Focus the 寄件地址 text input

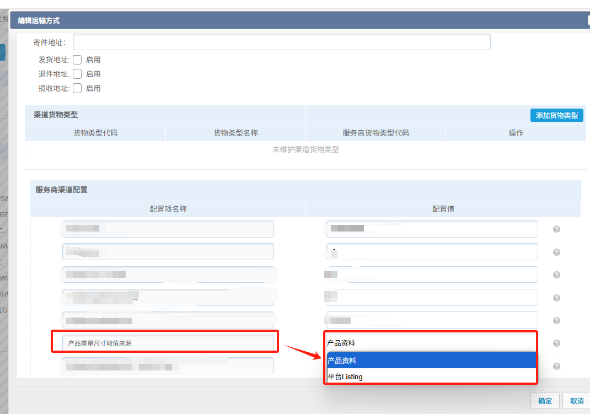[281, 42]
